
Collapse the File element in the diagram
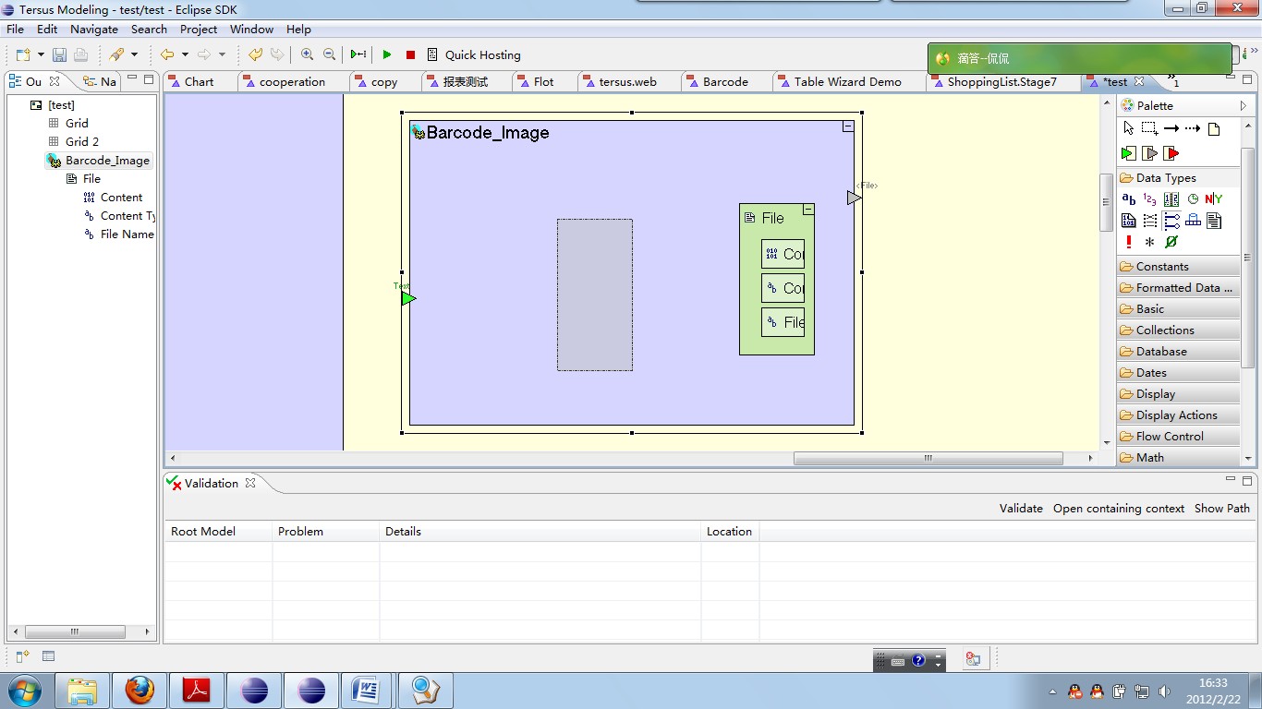click(808, 210)
